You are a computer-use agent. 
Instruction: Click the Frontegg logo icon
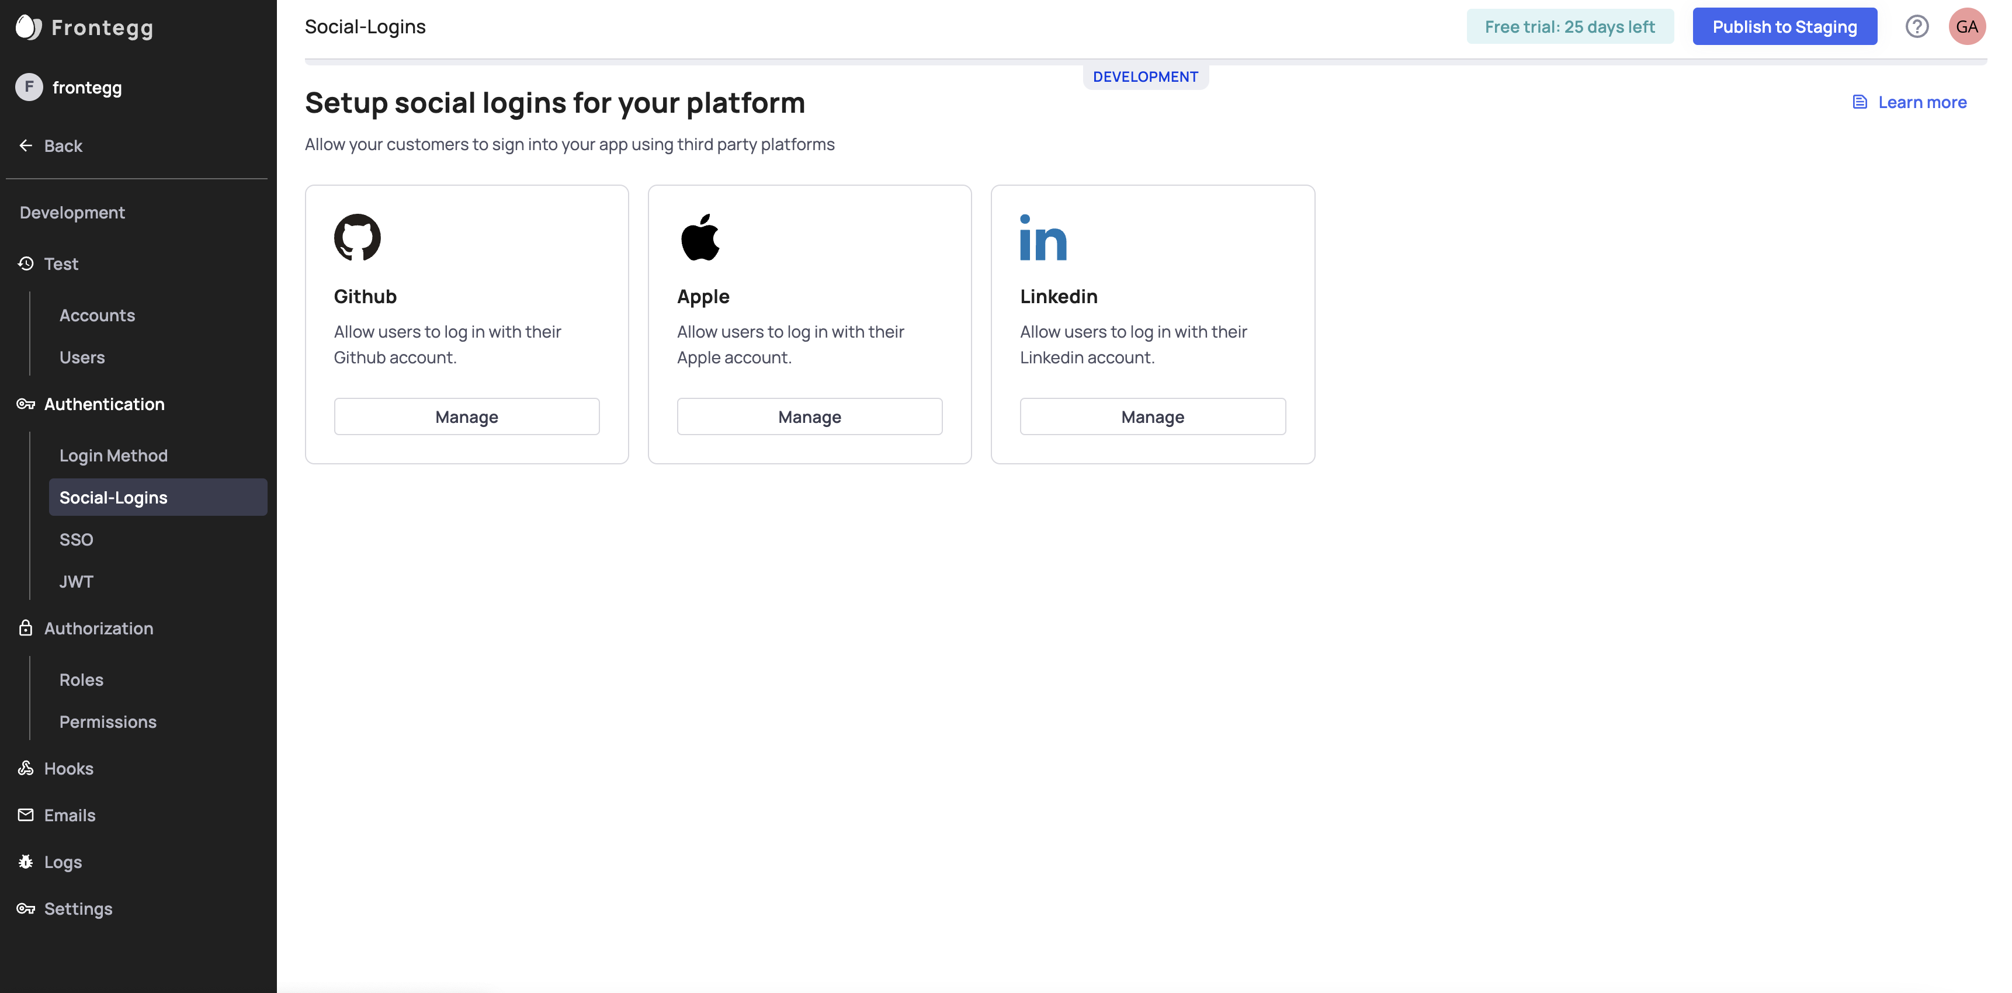pos(28,27)
